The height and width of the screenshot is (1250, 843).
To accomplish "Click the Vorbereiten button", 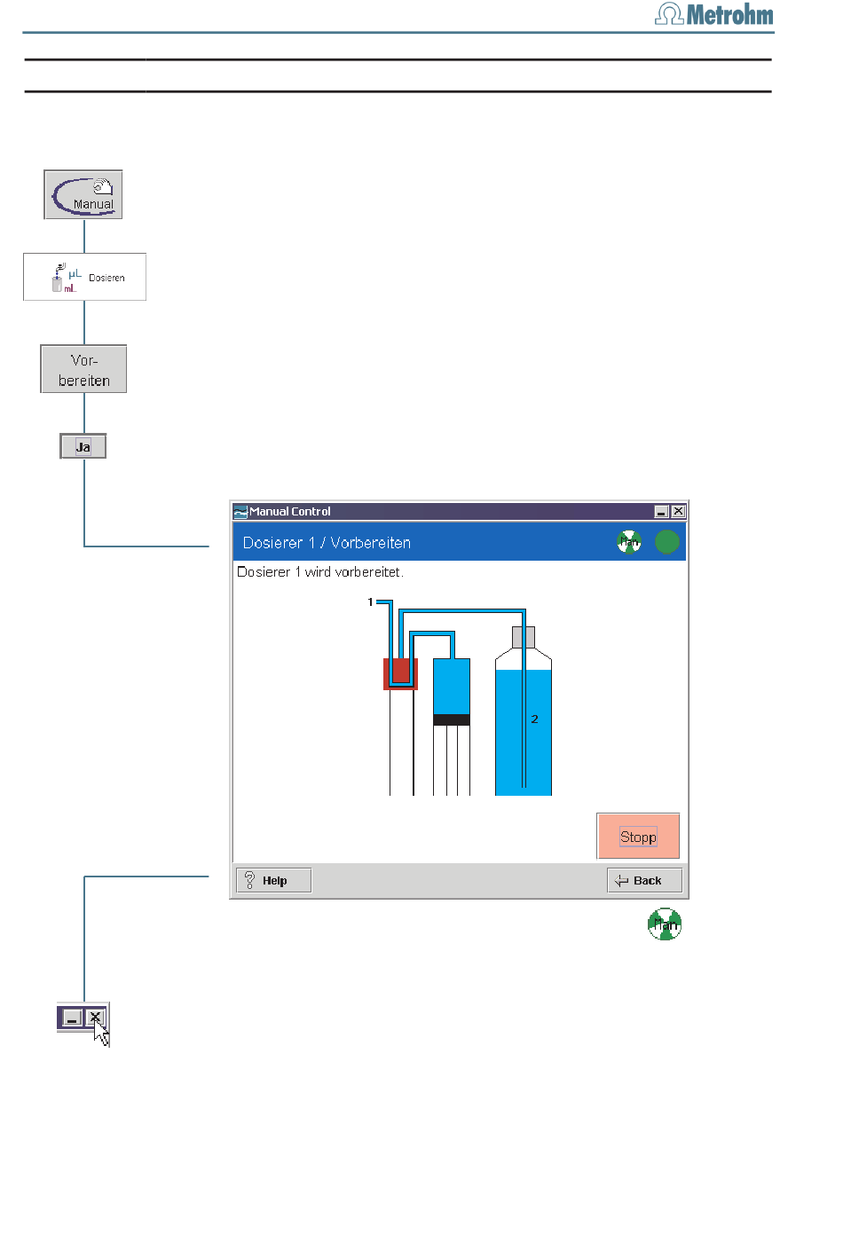I will (x=83, y=369).
